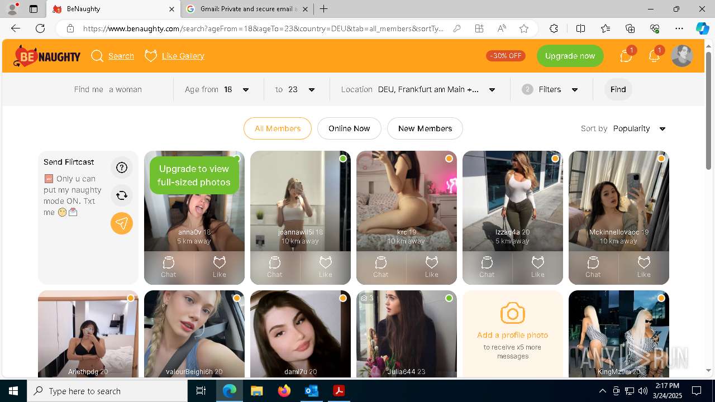The height and width of the screenshot is (402, 715).
Task: Click the browser address bar
Action: [263, 28]
